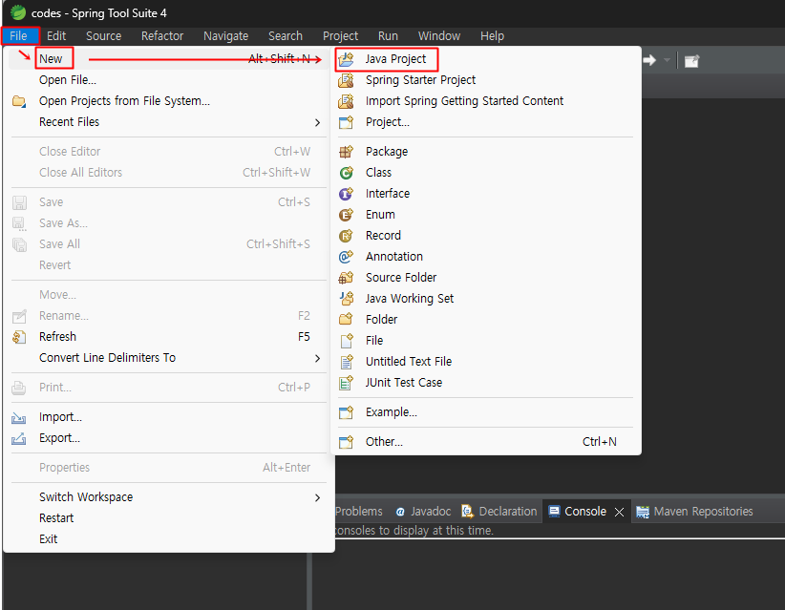Click the green Class icon
Viewport: 785px width, 610px height.
pyautogui.click(x=346, y=173)
